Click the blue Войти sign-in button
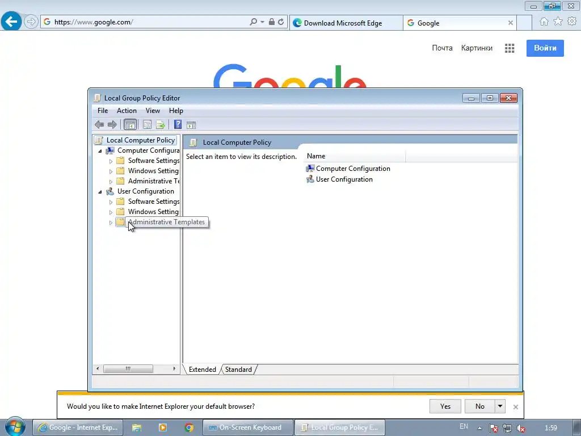 pyautogui.click(x=545, y=48)
